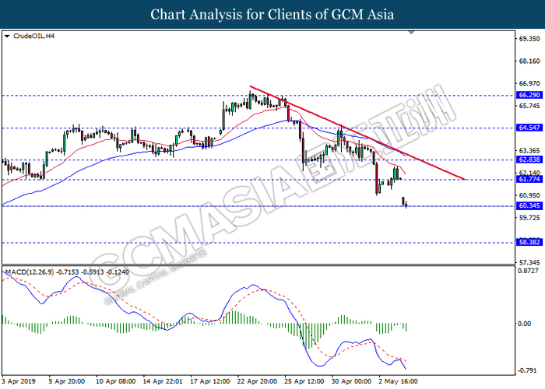Click the Chart Analysis for Clients of GCM Asia title

(x=272, y=15)
